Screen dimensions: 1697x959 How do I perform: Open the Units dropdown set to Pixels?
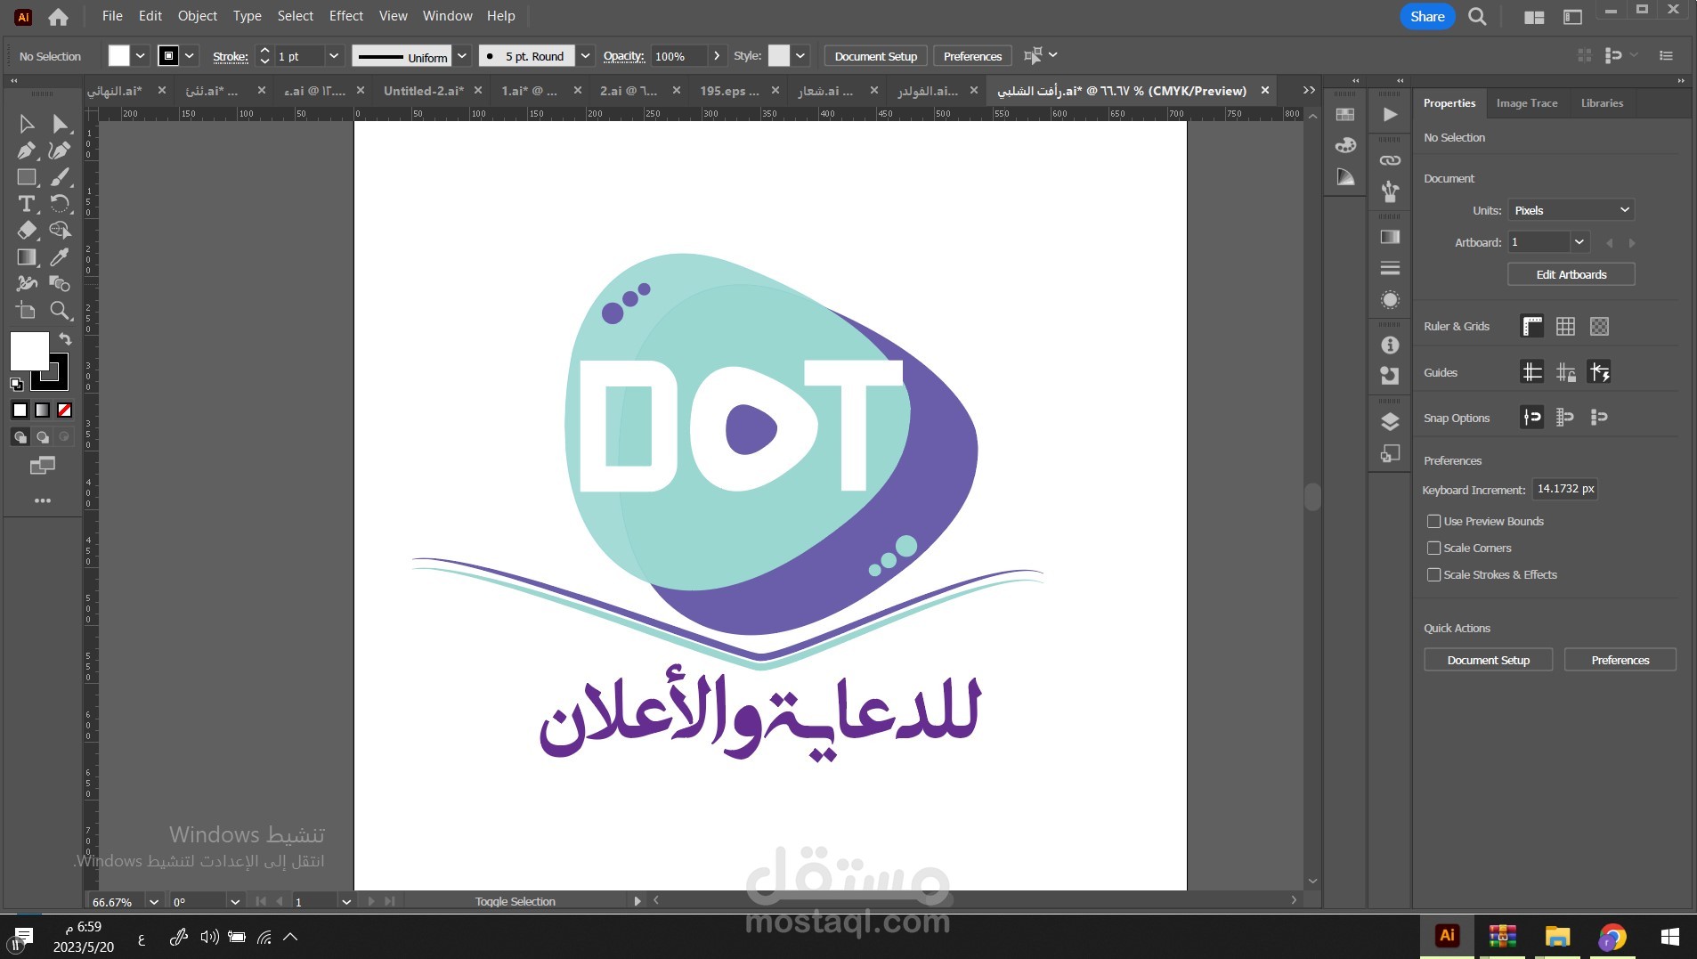1571,210
